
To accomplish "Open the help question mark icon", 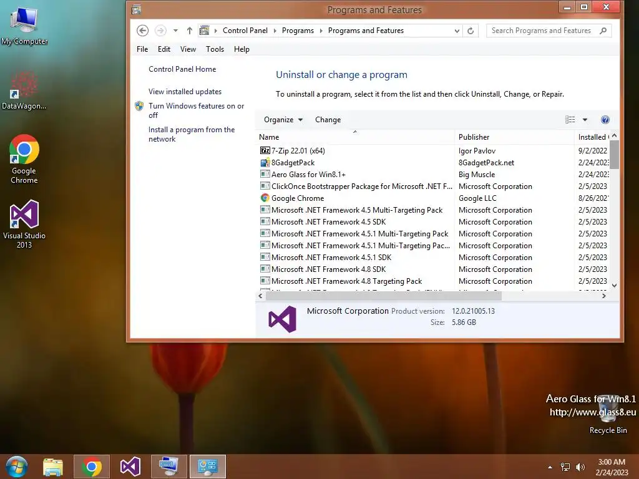I will coord(605,120).
